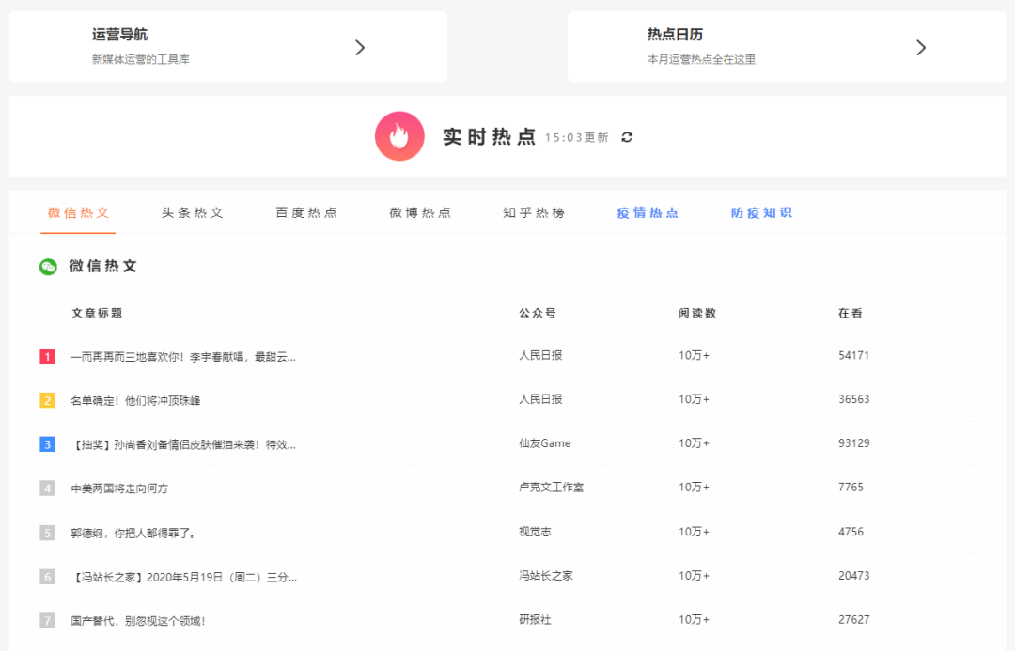Click the 阅读数 column header
The width and height of the screenshot is (1015, 651).
point(697,313)
